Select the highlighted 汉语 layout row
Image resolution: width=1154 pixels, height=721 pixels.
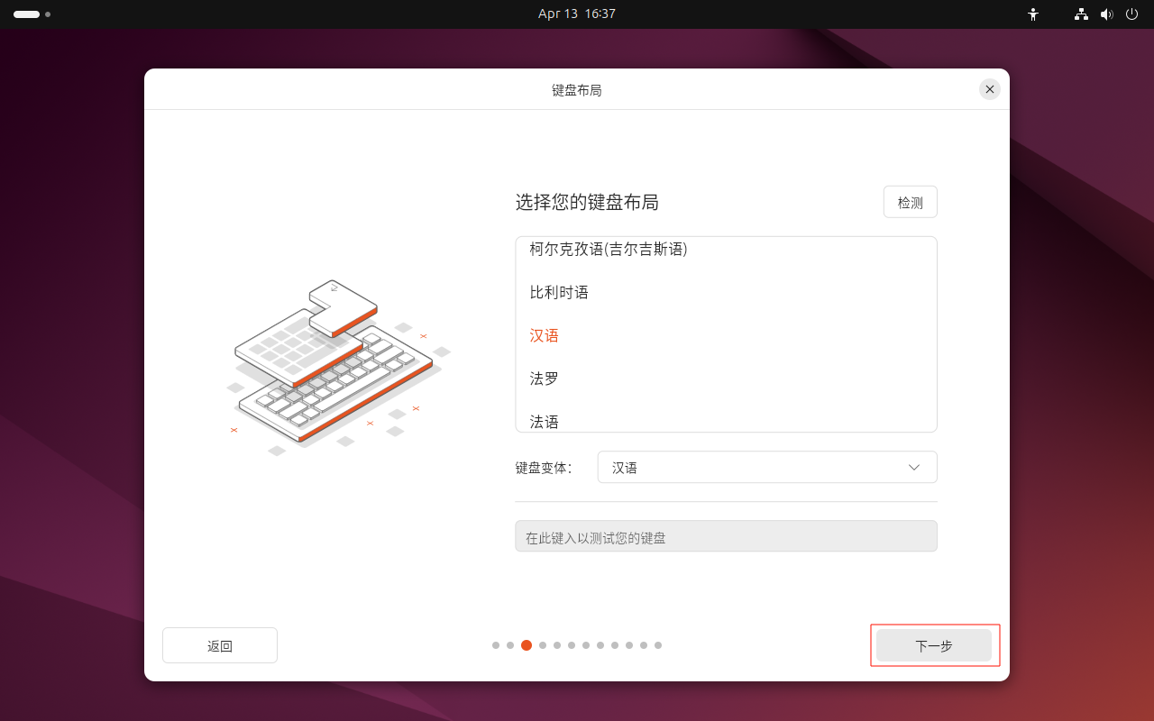click(726, 335)
